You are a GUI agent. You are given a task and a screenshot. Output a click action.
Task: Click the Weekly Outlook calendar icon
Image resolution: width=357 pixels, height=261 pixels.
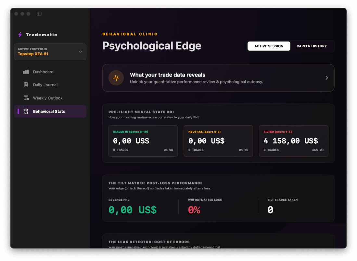[x=26, y=98]
